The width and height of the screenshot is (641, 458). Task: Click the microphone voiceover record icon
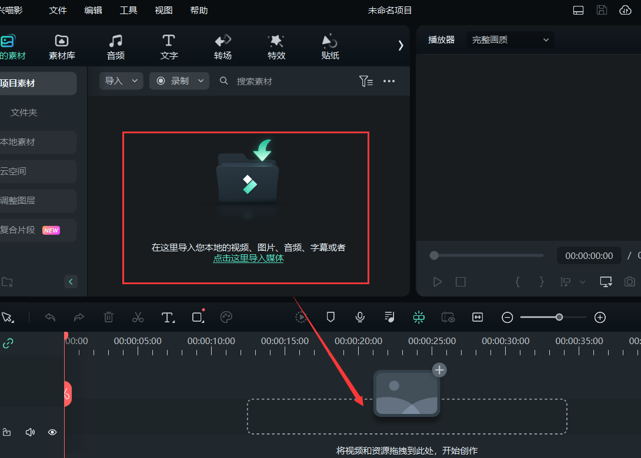point(360,317)
